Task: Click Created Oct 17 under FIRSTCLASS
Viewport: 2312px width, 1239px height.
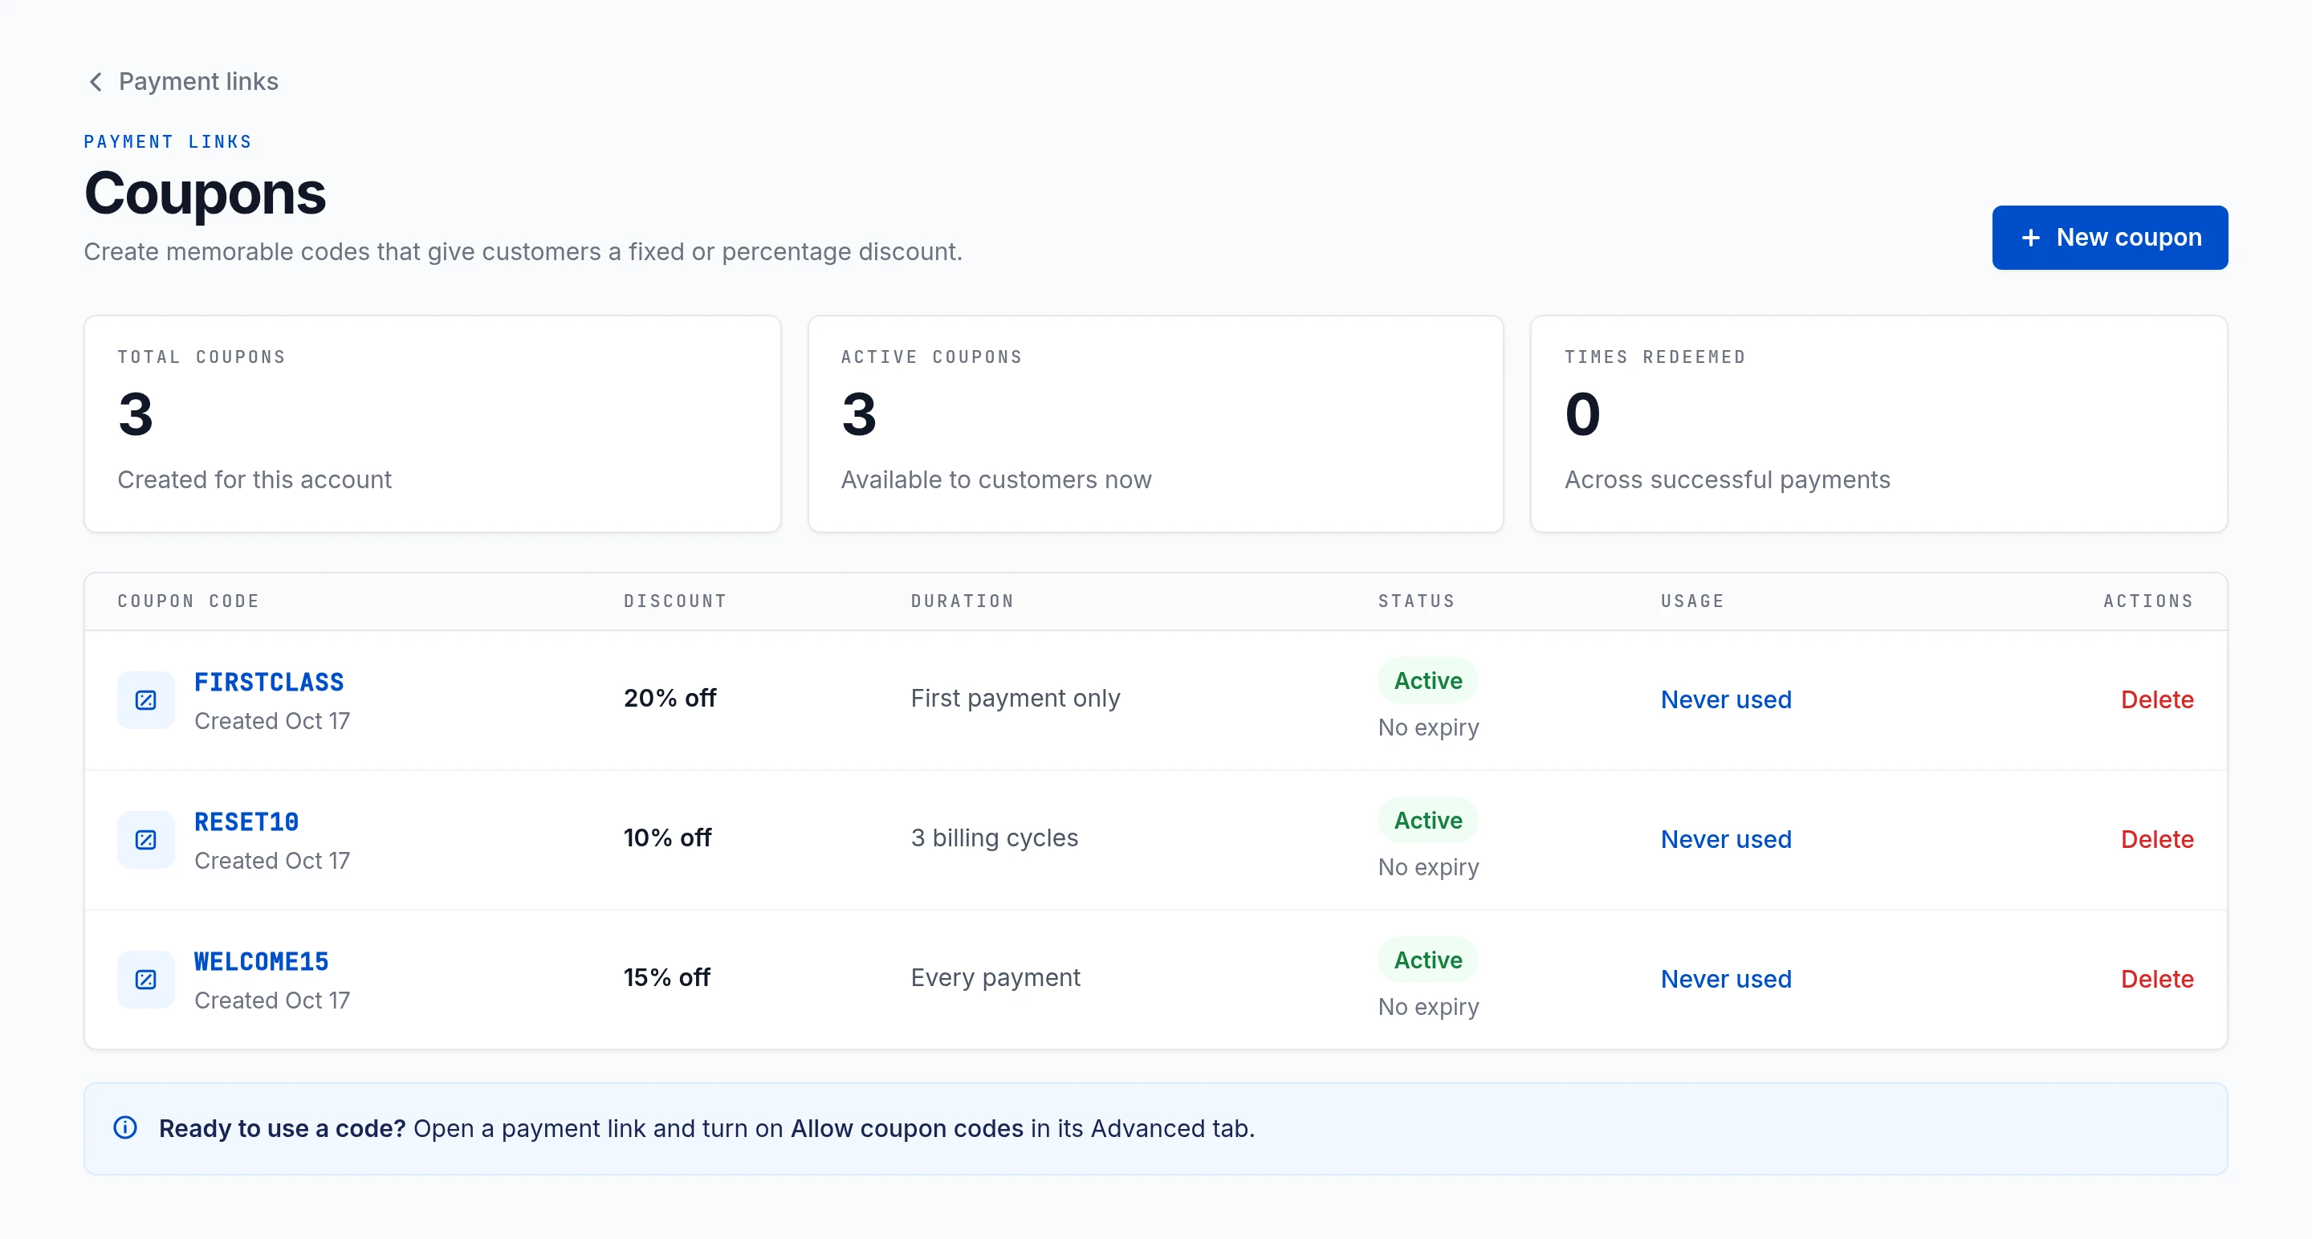Action: click(x=272, y=721)
